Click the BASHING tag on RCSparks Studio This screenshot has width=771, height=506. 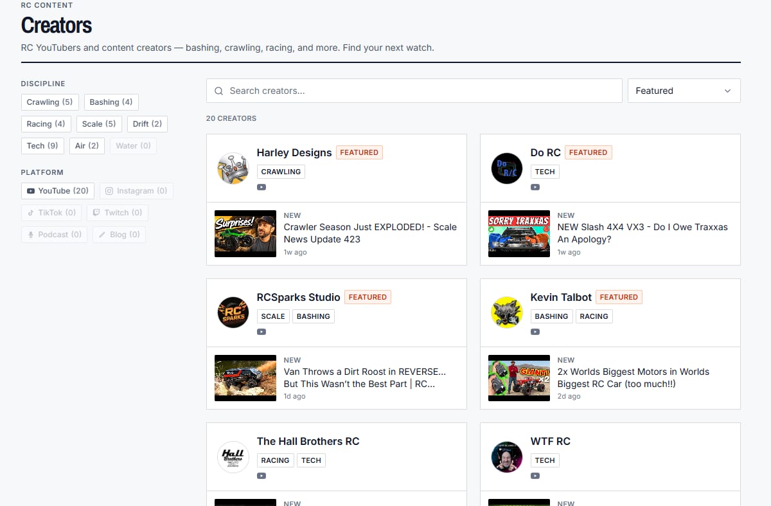(314, 316)
